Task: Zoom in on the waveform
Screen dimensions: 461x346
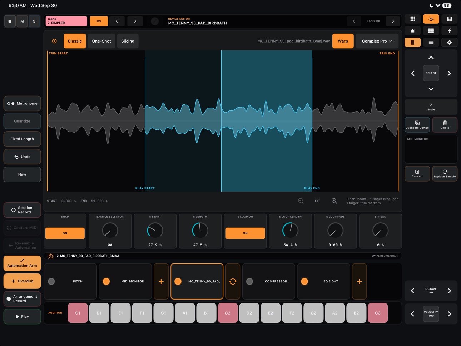Action: point(334,201)
